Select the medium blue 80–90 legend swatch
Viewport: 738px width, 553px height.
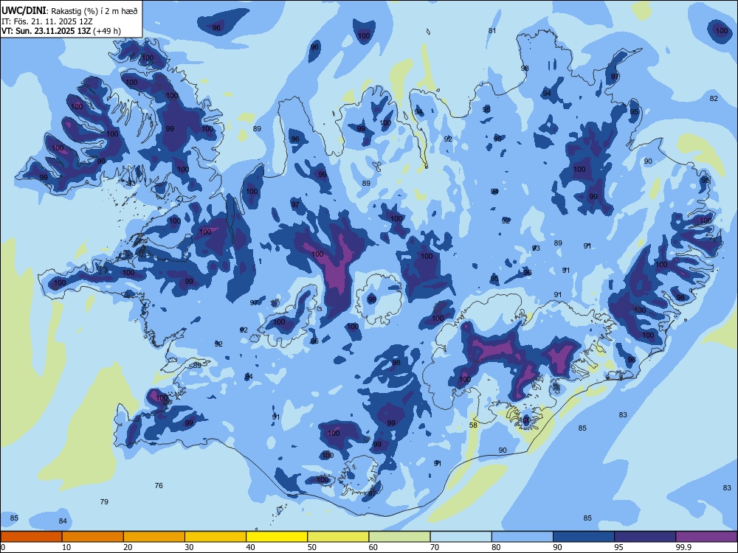tap(523, 537)
